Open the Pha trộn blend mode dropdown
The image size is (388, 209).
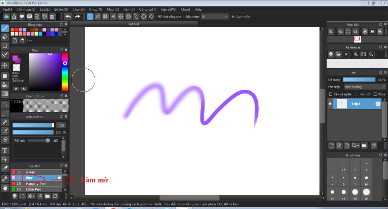pos(365,87)
